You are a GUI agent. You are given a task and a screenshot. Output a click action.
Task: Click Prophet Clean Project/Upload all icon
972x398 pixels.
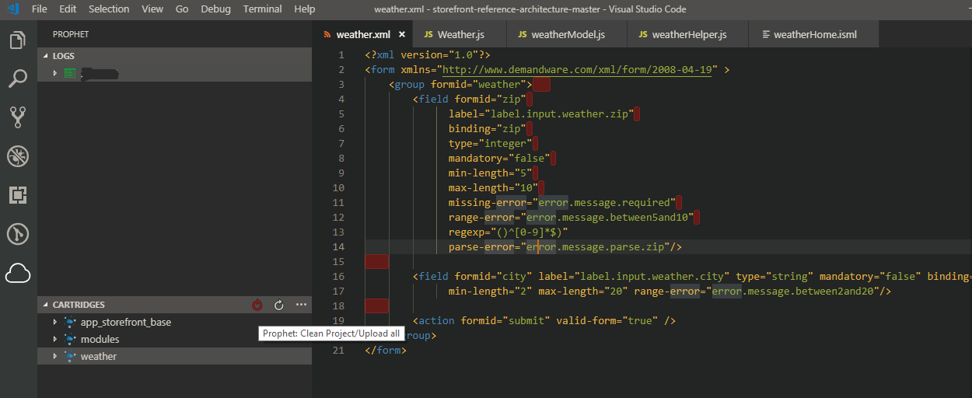tap(257, 305)
